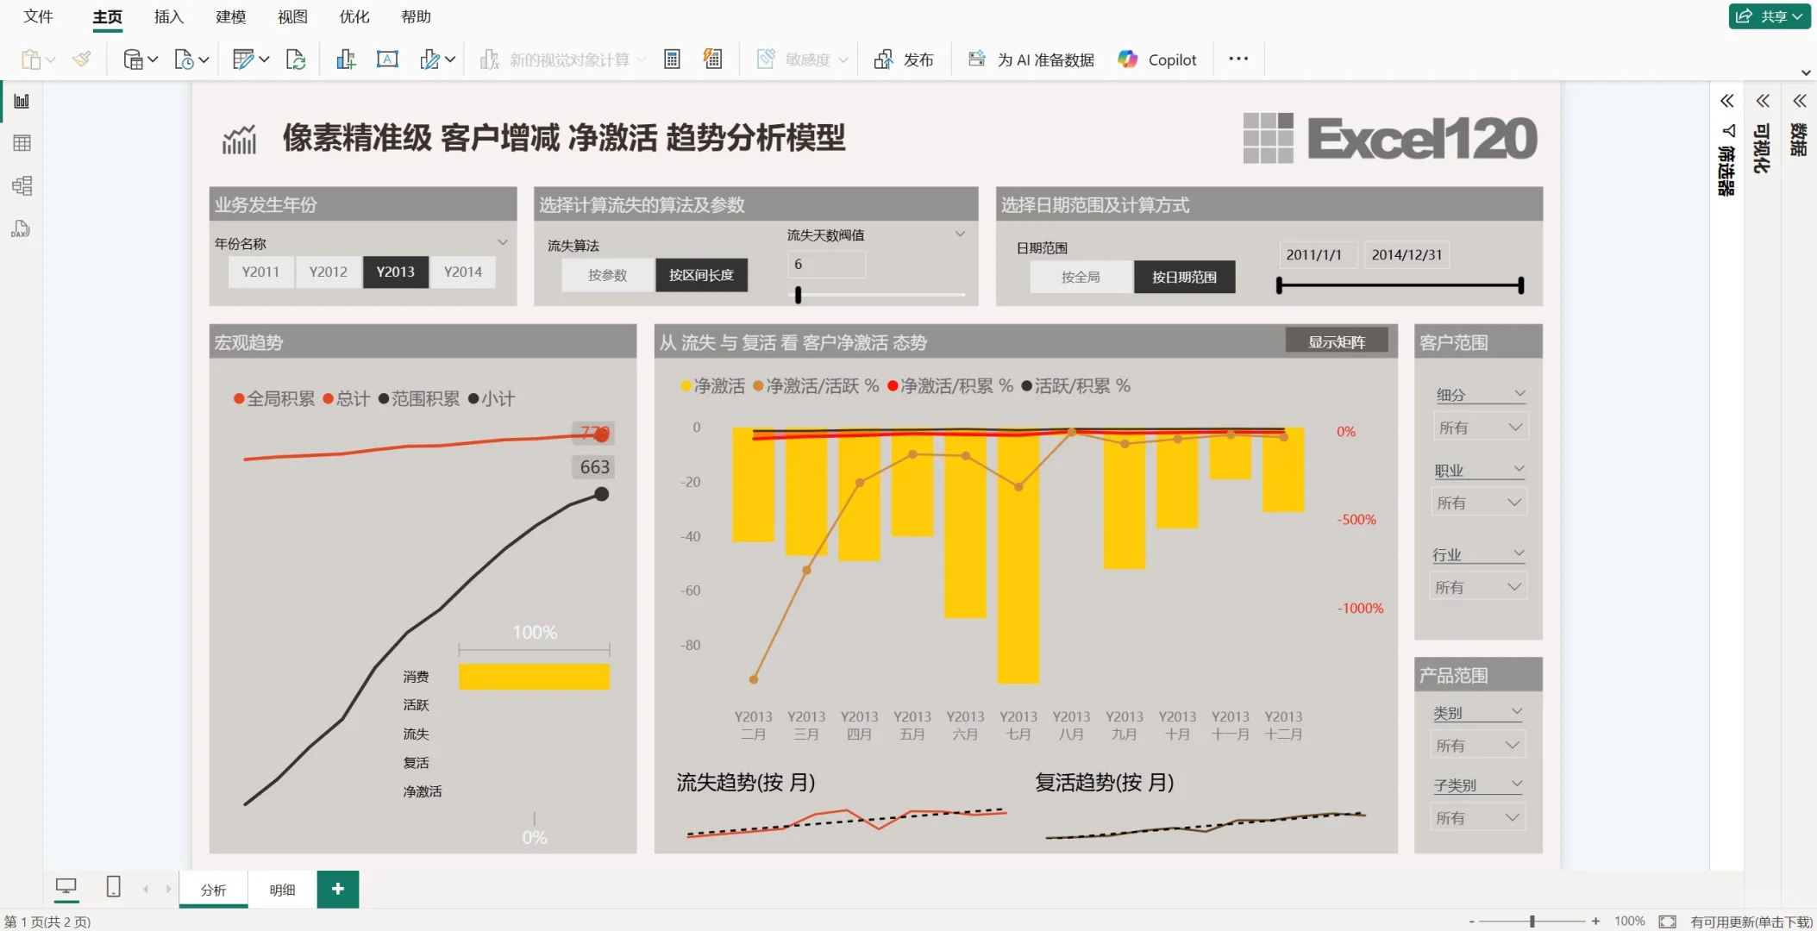Click the 显示矩阵 button
Screen dimensions: 1817x931
pyautogui.click(x=1338, y=341)
